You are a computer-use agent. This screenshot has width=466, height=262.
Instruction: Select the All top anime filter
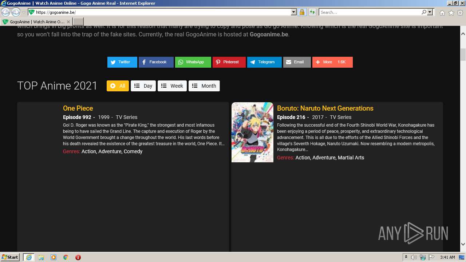(x=118, y=86)
